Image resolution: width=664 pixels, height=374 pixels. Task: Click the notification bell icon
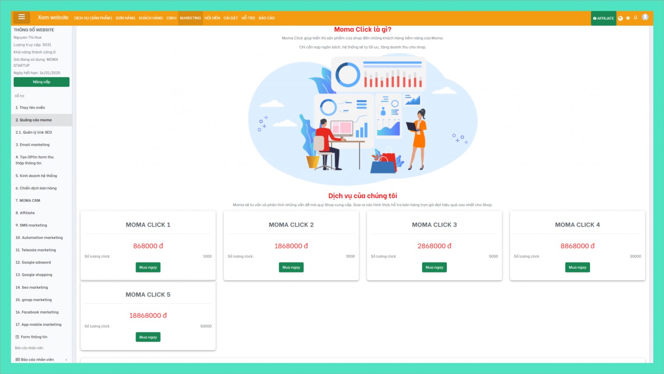[635, 18]
